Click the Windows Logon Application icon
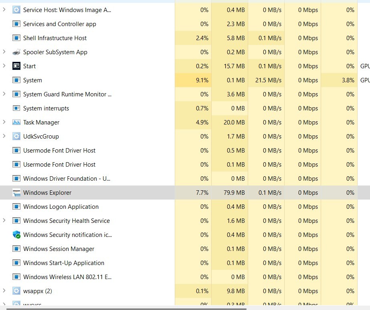The height and width of the screenshot is (310, 370). [x=16, y=207]
